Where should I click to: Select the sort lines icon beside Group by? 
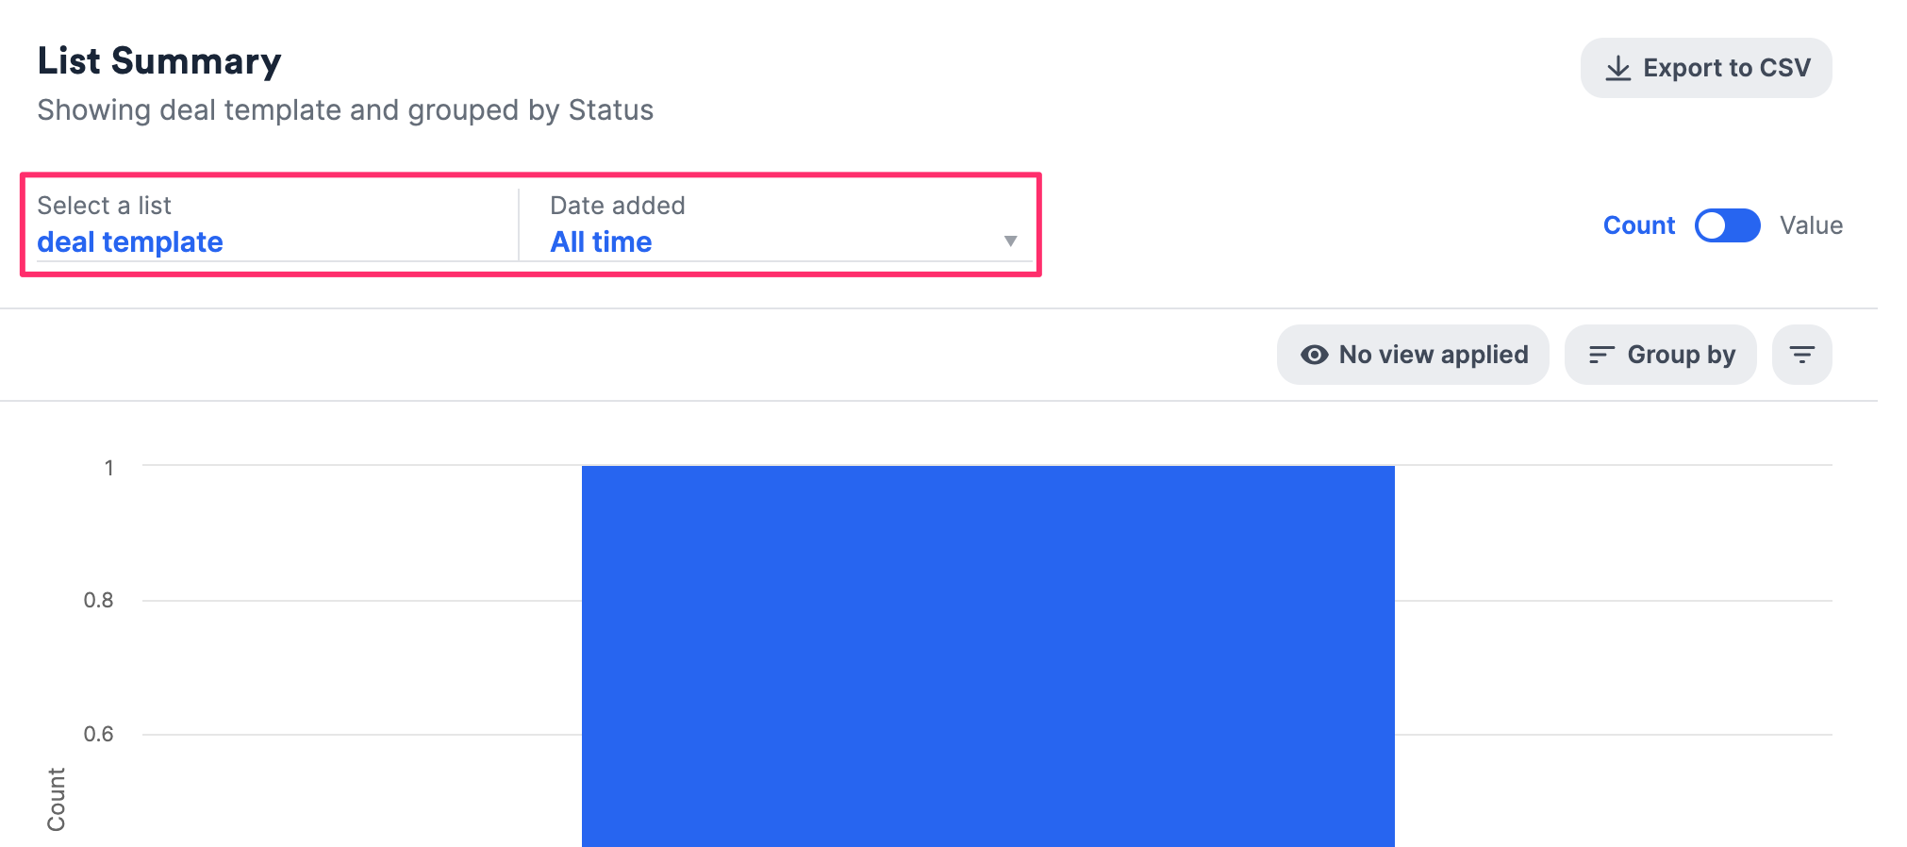pyautogui.click(x=1601, y=355)
